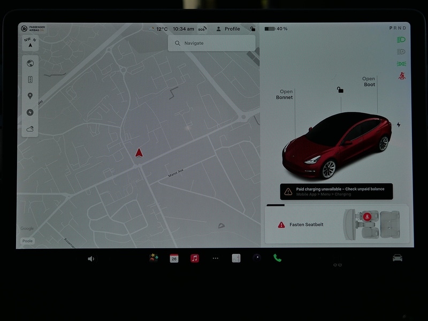Tap the headlights indicator icon
The image size is (428, 321).
(400, 40)
